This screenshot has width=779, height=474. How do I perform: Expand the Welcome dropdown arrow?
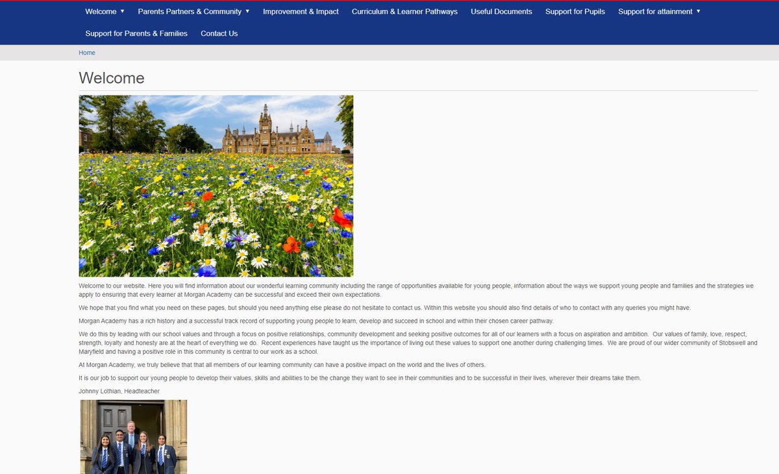122,11
